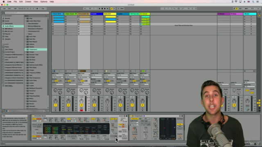Viewport: 262px width, 147px height.
Task: Collapse the Audio Effect Rack folder
Action: click(x=25, y=21)
